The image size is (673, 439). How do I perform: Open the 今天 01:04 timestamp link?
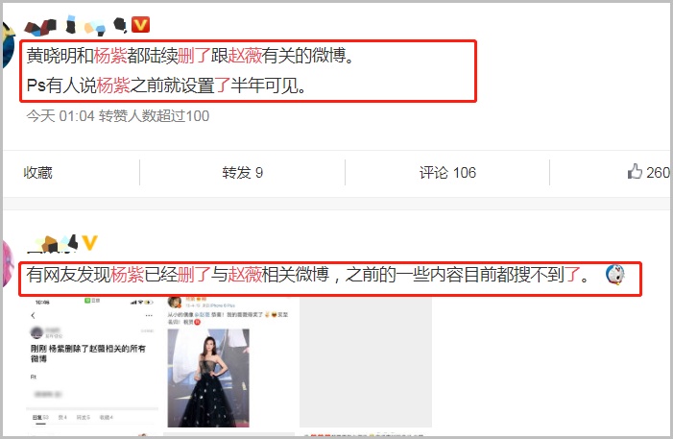(60, 116)
